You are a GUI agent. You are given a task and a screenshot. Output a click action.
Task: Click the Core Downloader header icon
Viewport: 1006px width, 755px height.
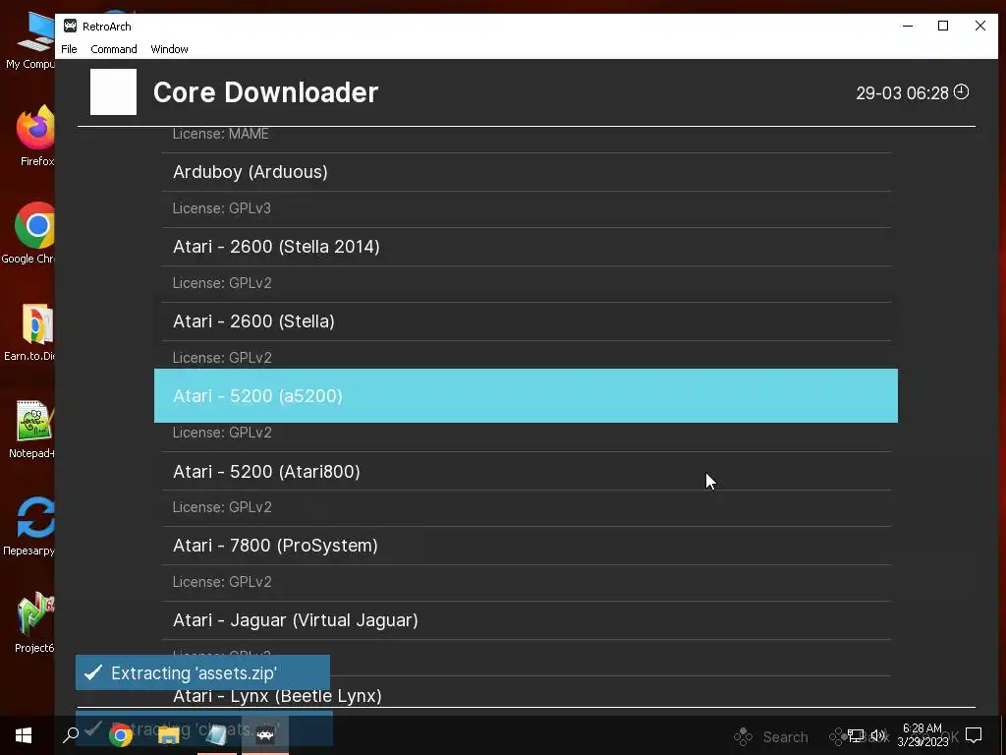(114, 91)
